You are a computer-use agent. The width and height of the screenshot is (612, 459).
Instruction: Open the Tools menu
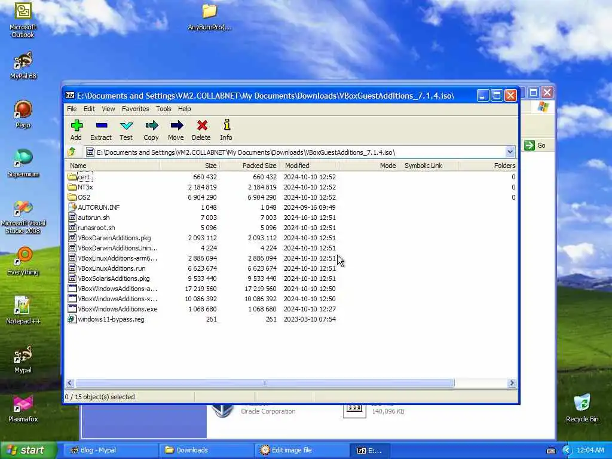(x=164, y=109)
